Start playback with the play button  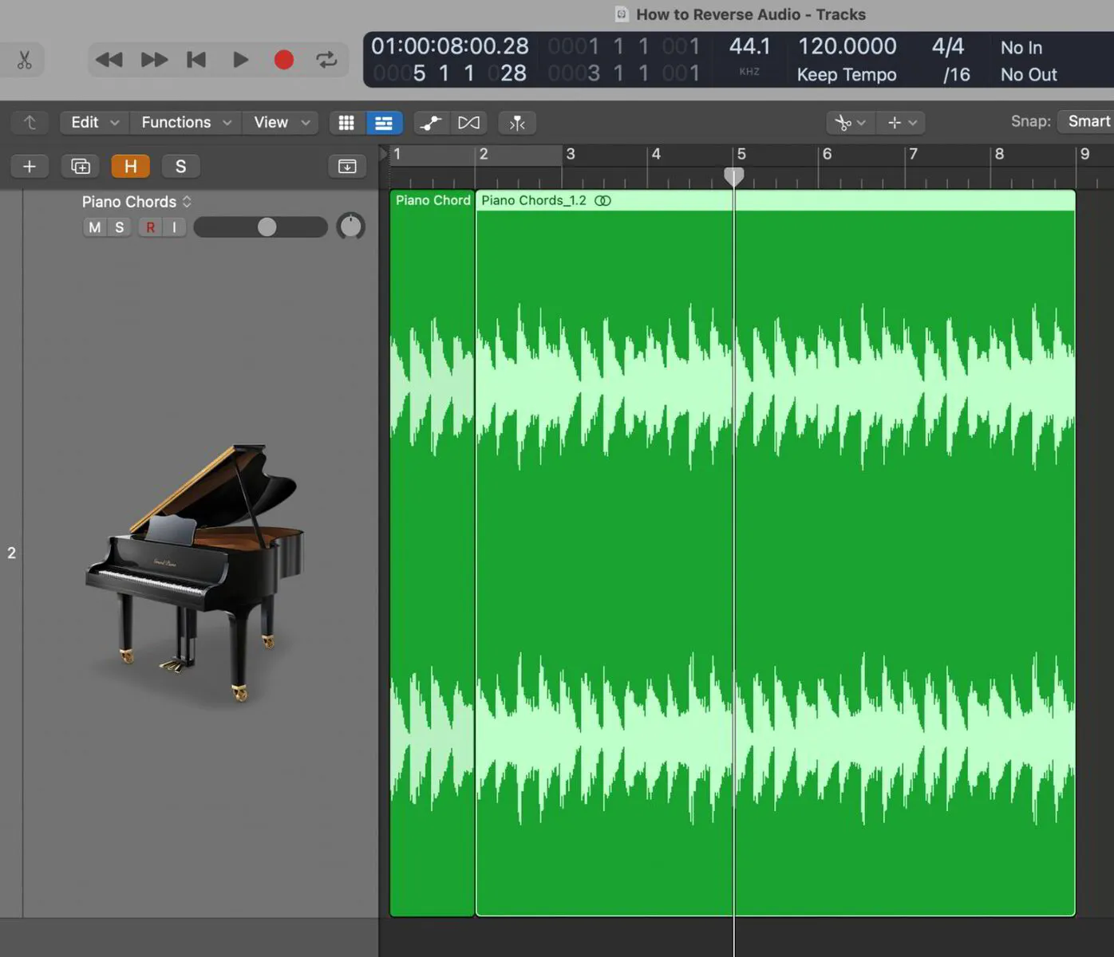tap(240, 59)
